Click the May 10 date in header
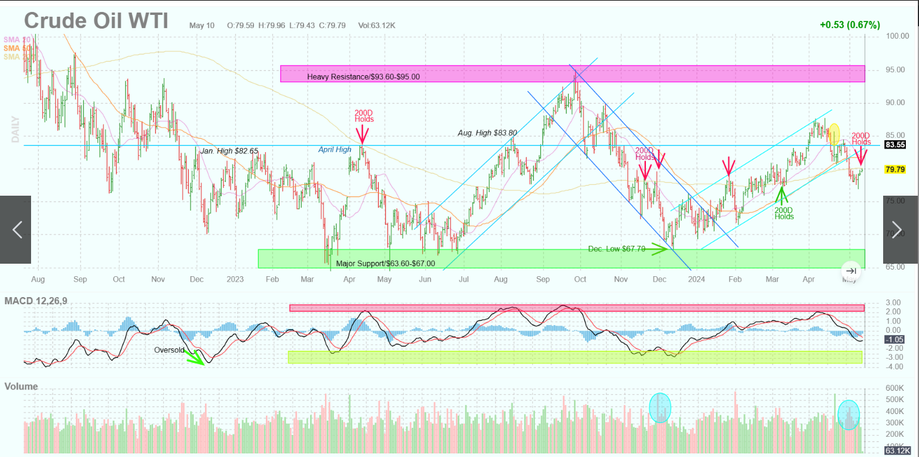 (x=201, y=26)
